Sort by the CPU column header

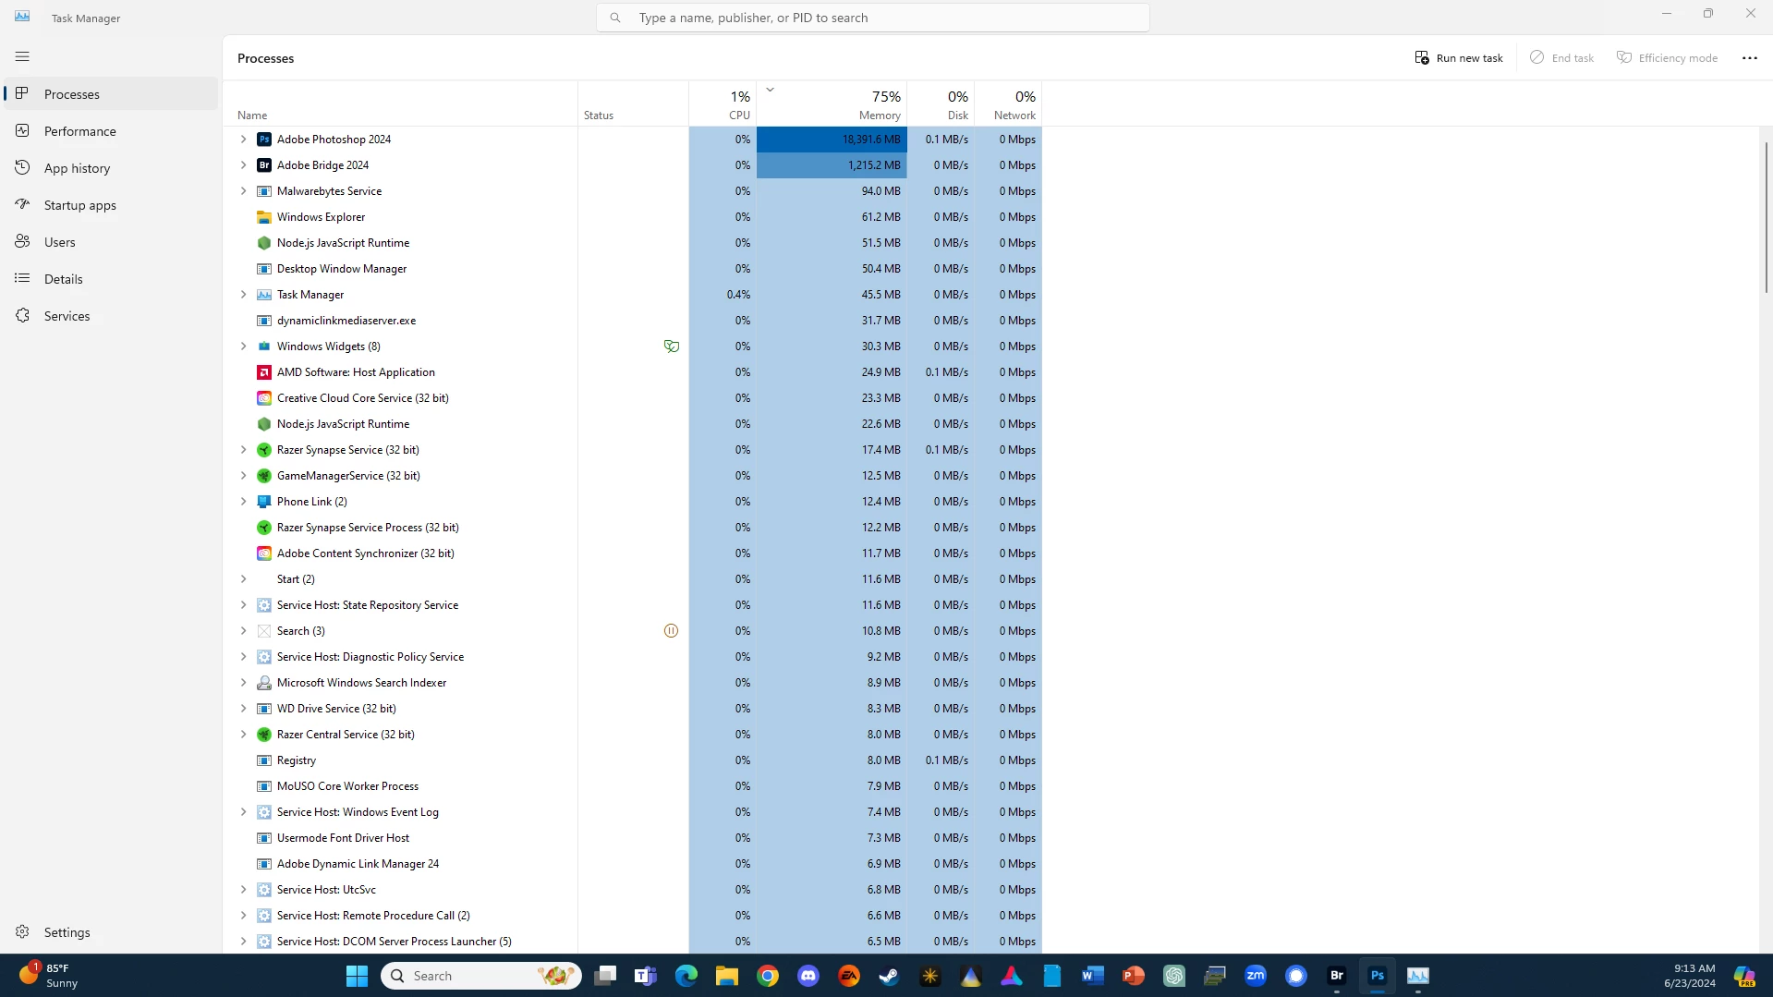[x=723, y=103]
